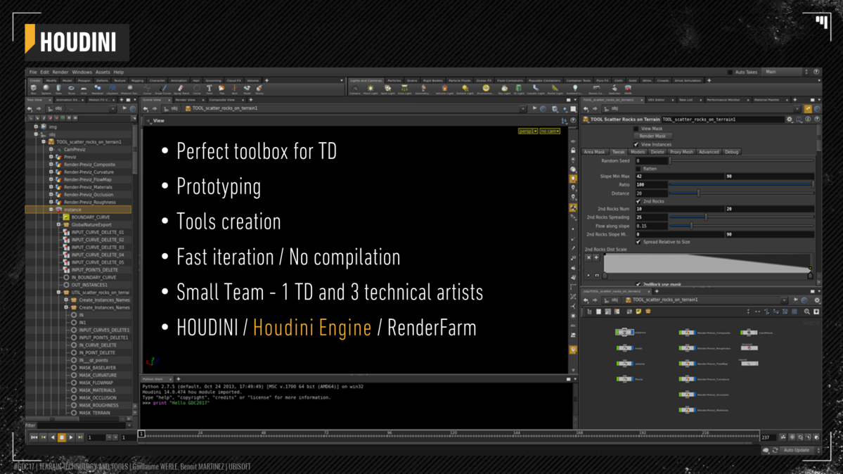Adjust the 2nd Rocks Spreading slider
This screenshot has width=843, height=474.
(x=741, y=217)
